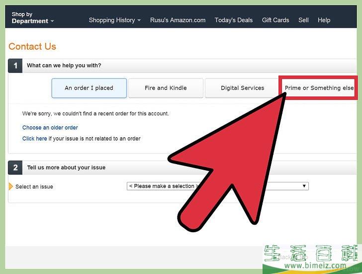Click the Sell menu item
Image resolution: width=362 pixels, height=274 pixels.
pyautogui.click(x=303, y=20)
